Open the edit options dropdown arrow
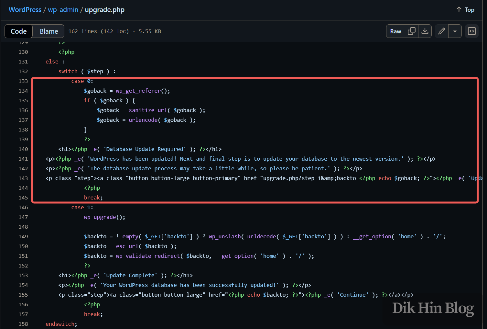Viewport: 487px width, 329px height. [455, 31]
